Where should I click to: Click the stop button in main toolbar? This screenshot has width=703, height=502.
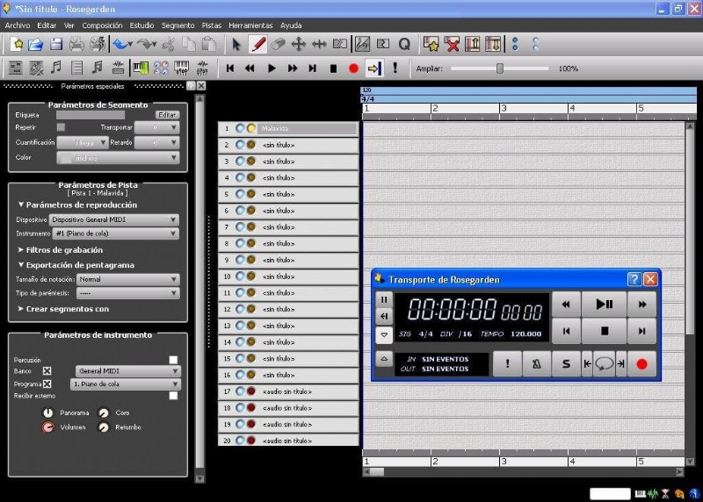coord(333,68)
